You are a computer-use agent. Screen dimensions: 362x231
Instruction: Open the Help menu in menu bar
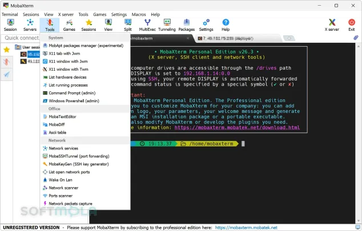point(155,14)
